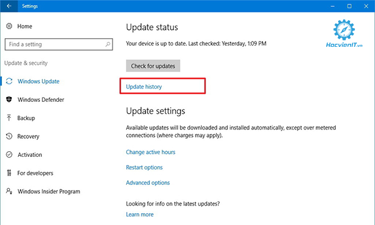Click the Windows Insider Program person icon
Viewport: 375px width, 225px height.
coord(9,191)
